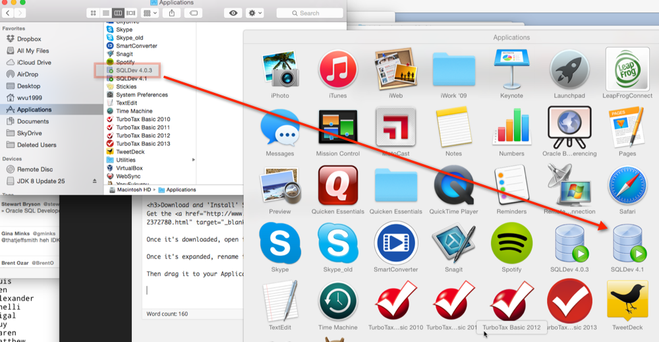Launch Time Machine from Launchpad
This screenshot has width=659, height=342.
click(338, 301)
